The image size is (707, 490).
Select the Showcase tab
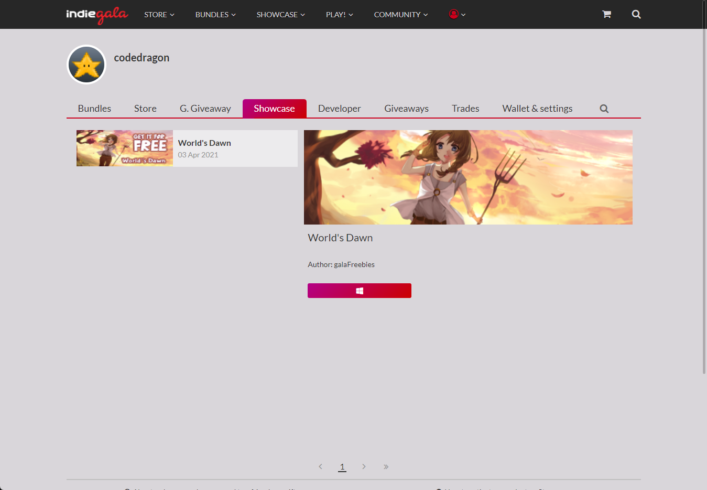coord(275,109)
